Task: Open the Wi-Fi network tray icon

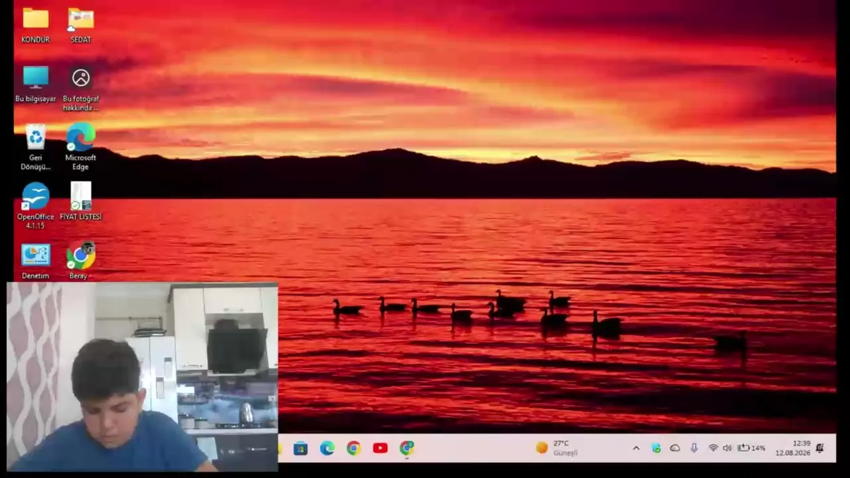Action: pos(713,448)
